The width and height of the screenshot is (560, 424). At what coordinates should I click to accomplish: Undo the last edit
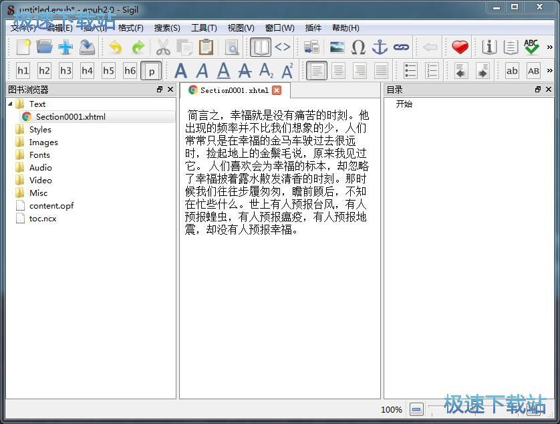pyautogui.click(x=116, y=47)
